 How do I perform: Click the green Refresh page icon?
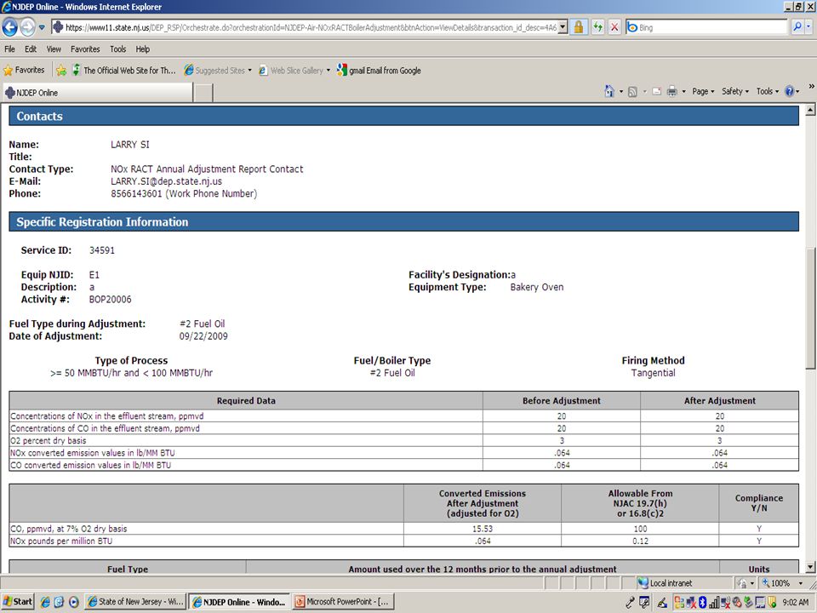pos(598,27)
